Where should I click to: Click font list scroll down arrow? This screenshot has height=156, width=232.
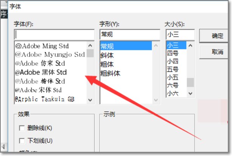[90, 100]
